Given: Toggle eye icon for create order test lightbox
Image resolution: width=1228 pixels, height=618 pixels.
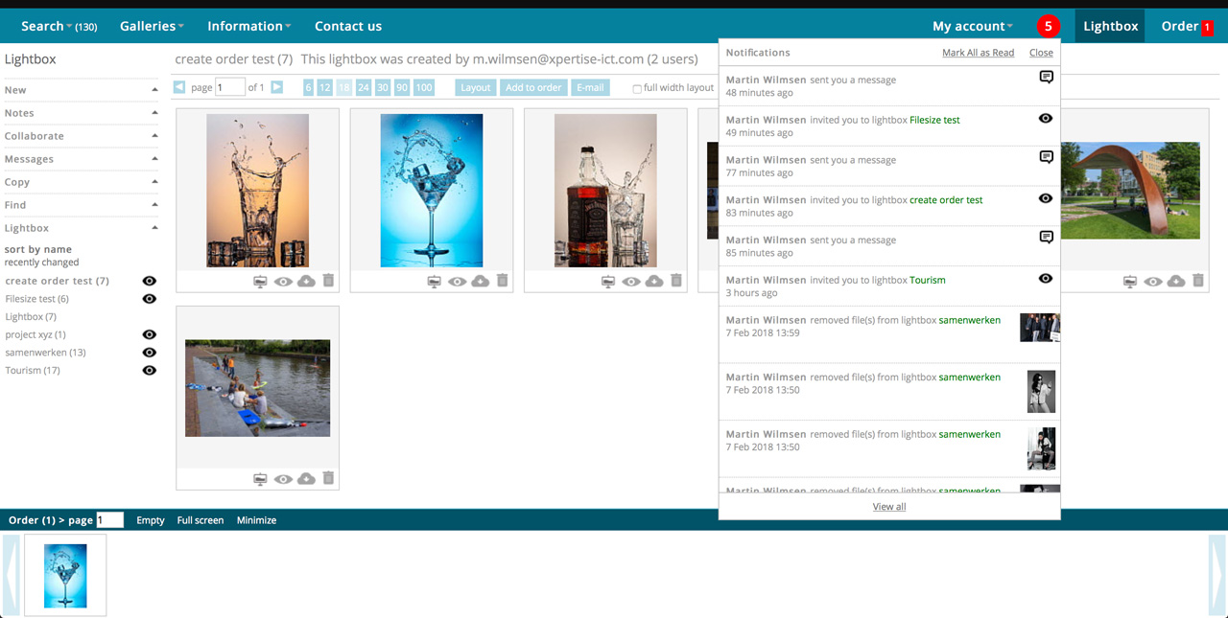Looking at the screenshot, I should coord(149,281).
